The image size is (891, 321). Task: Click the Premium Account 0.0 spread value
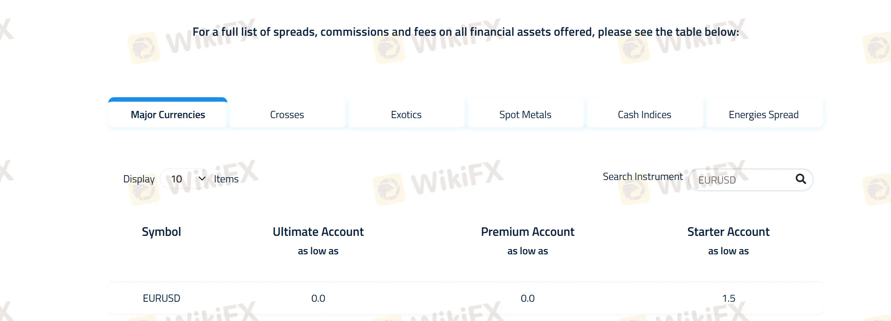click(x=527, y=299)
